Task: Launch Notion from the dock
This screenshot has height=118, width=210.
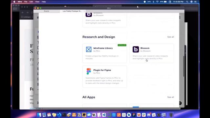Action: [79, 115]
